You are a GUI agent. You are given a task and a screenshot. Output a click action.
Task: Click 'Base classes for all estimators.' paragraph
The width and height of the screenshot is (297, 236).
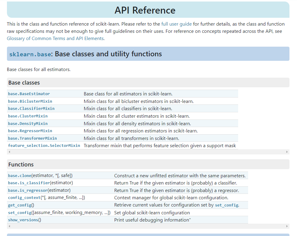tap(39, 70)
